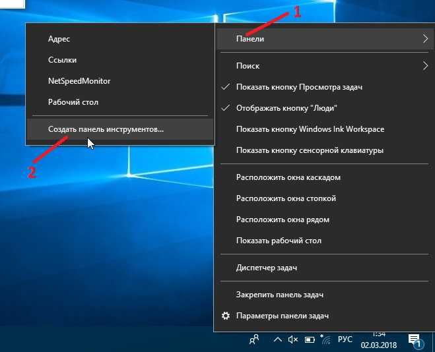
Task: Toggle Показать кнопку Windows Ink Workspace
Action: pos(324,129)
